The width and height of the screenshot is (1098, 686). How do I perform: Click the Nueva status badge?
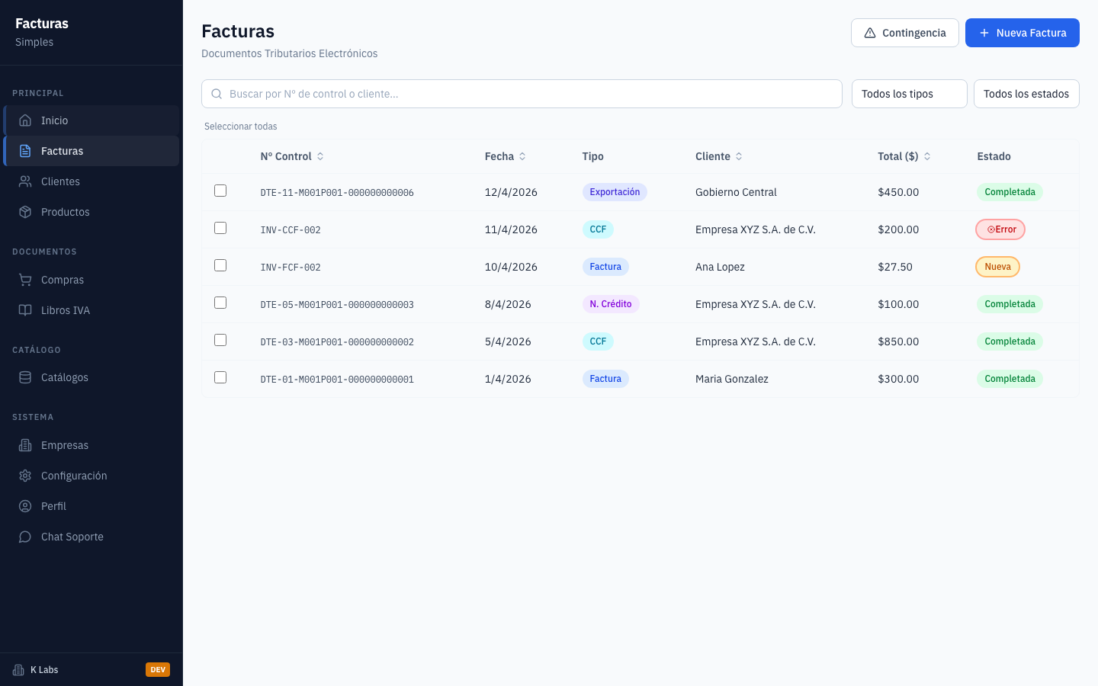[997, 267]
